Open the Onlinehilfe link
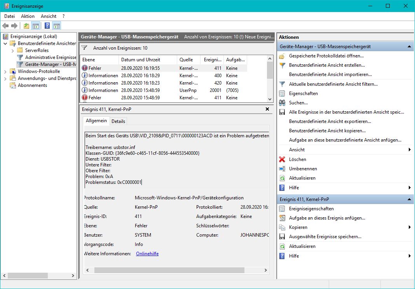The image size is (415, 289). pyautogui.click(x=147, y=254)
